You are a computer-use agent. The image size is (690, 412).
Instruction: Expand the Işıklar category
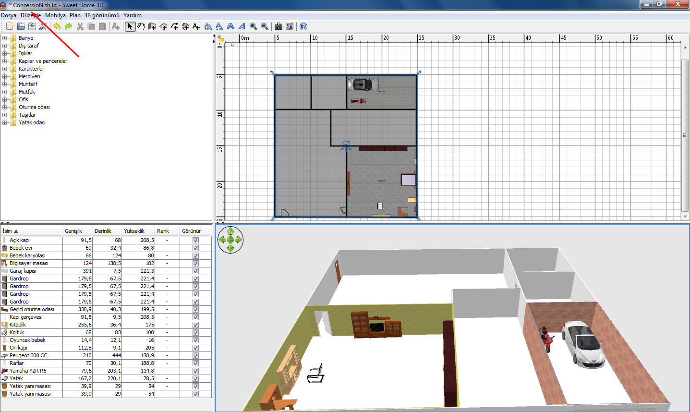click(x=5, y=53)
